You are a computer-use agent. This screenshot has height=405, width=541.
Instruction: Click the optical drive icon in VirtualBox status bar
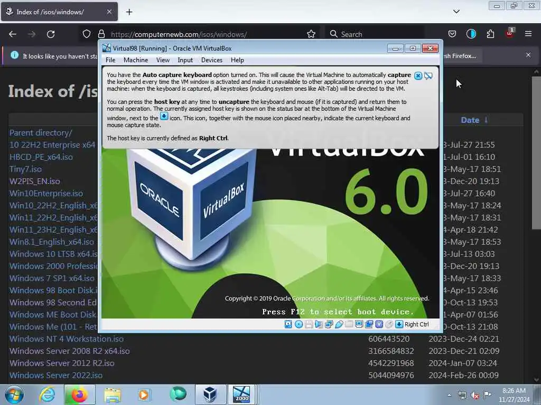click(299, 324)
